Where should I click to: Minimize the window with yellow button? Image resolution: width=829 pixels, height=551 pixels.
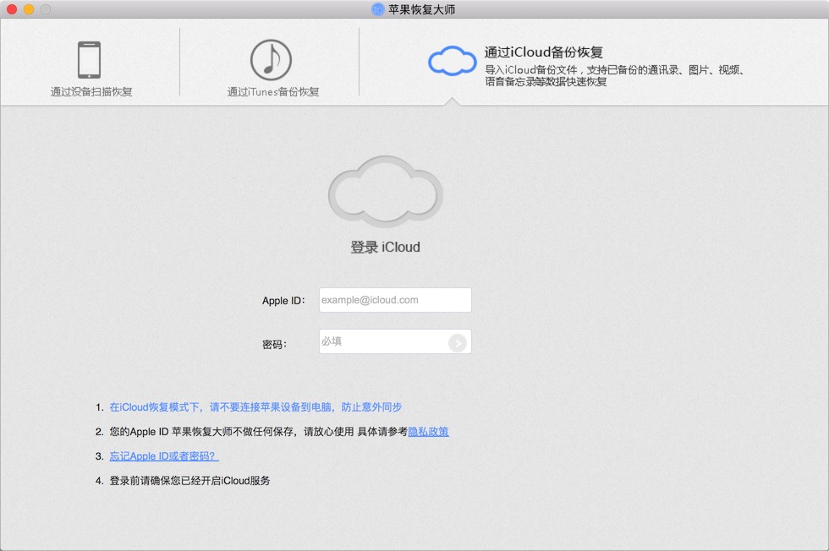point(29,9)
